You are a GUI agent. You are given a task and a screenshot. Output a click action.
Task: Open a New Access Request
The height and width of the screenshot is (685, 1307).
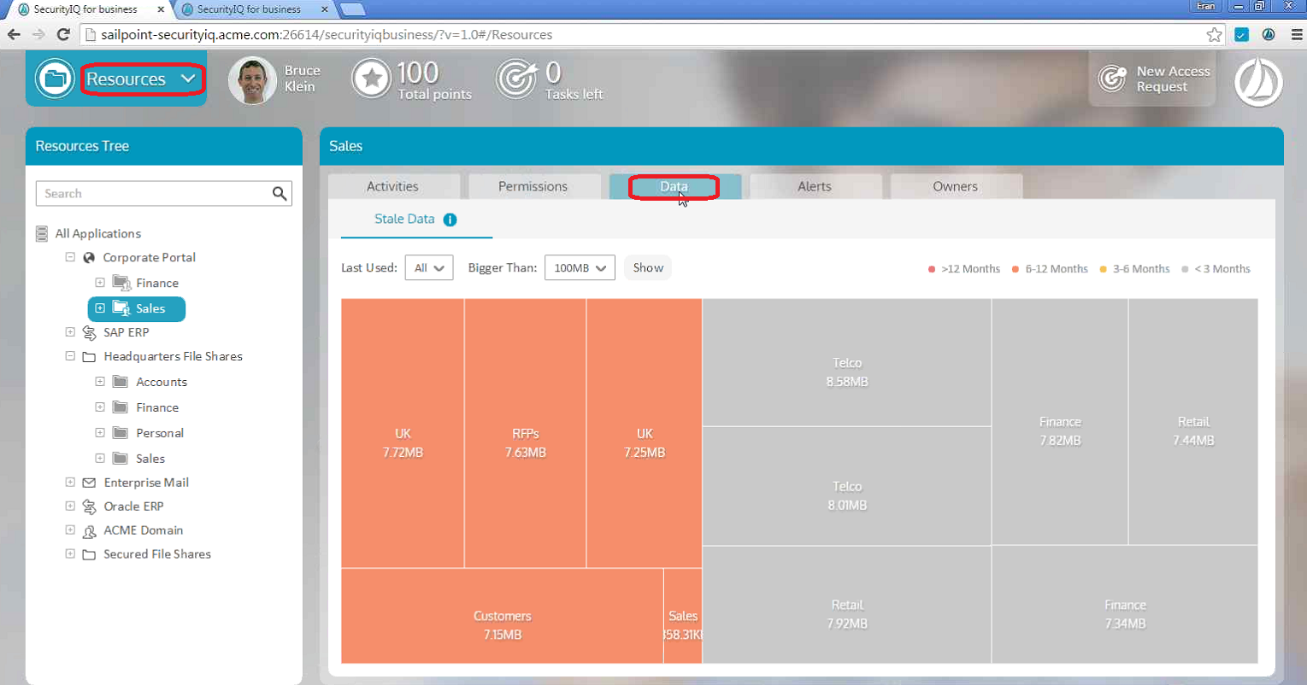click(1152, 79)
